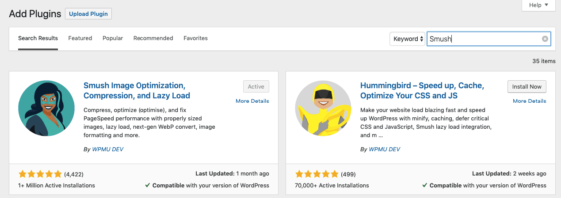Click the 'Add Plugins' page heading
Screen dimensions: 561x198
coord(35,14)
